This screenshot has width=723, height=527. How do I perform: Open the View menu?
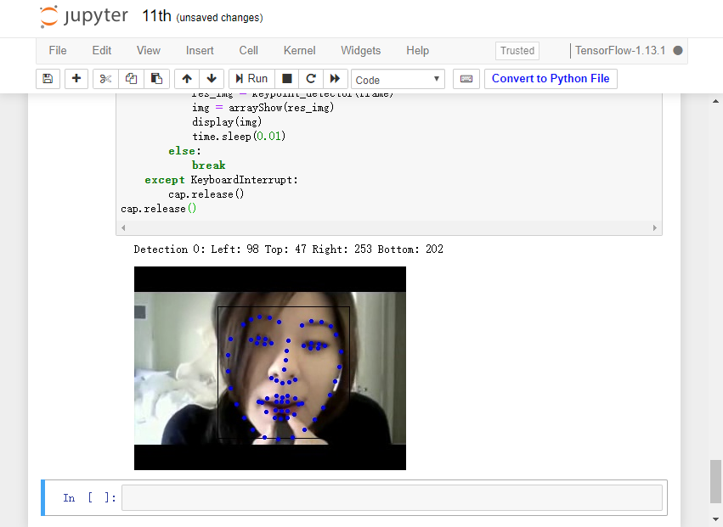point(149,51)
